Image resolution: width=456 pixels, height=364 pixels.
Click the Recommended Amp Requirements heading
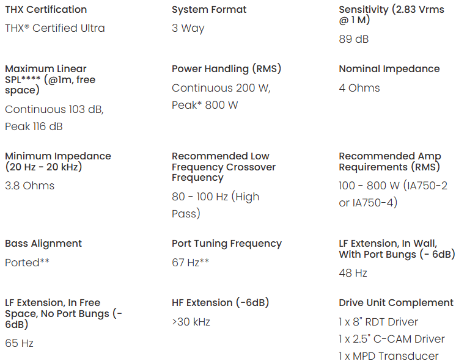click(x=390, y=161)
